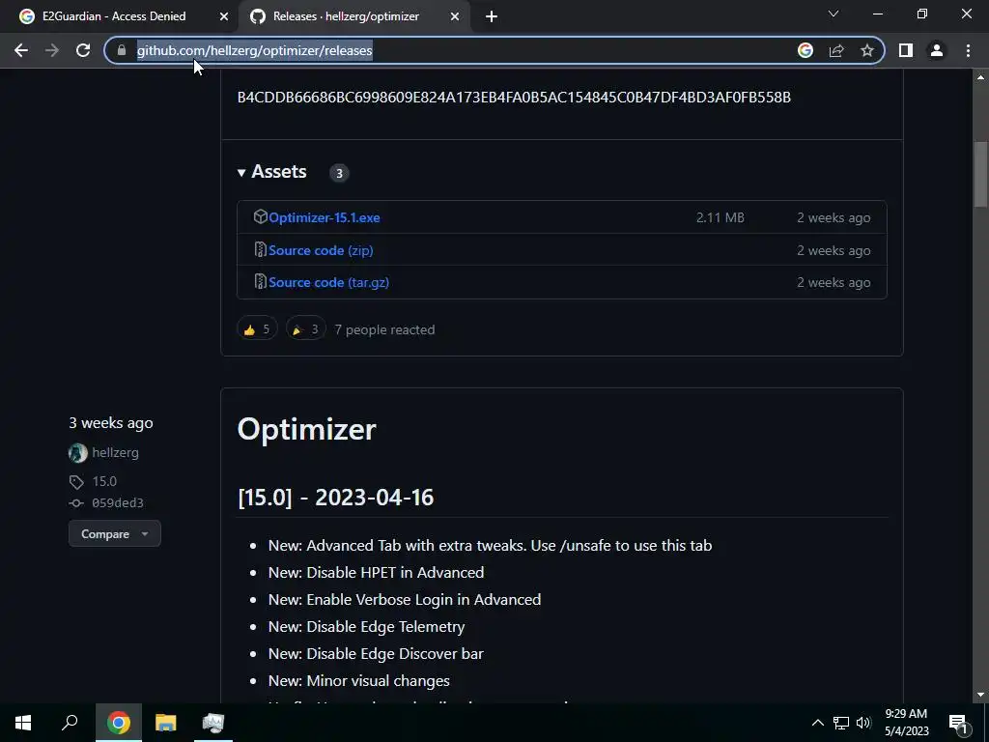Open Chrome three-dot menu
The image size is (989, 742).
pos(968,50)
